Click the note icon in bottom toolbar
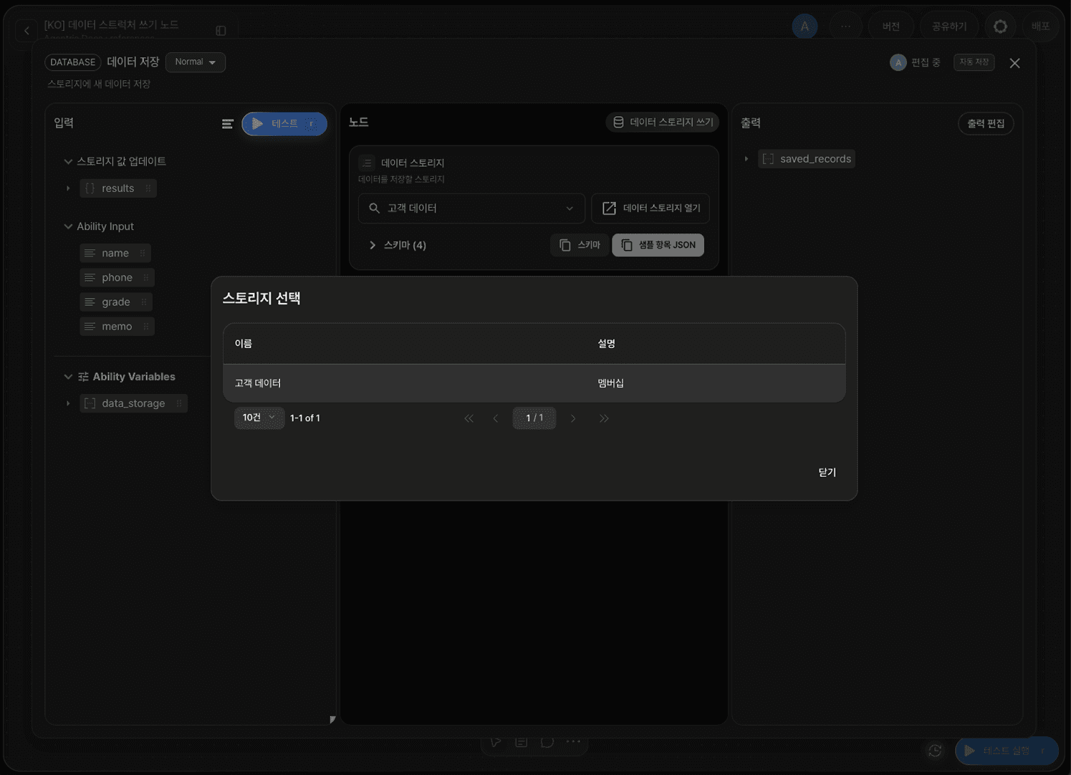Image resolution: width=1071 pixels, height=775 pixels. click(521, 742)
